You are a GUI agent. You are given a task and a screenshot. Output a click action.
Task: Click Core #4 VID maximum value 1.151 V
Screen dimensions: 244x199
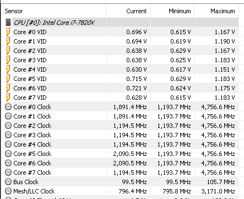pos(225,69)
